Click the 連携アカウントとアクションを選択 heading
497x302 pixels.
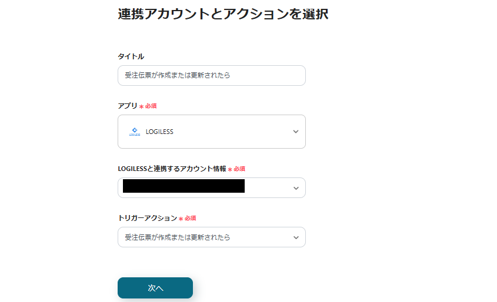click(223, 14)
